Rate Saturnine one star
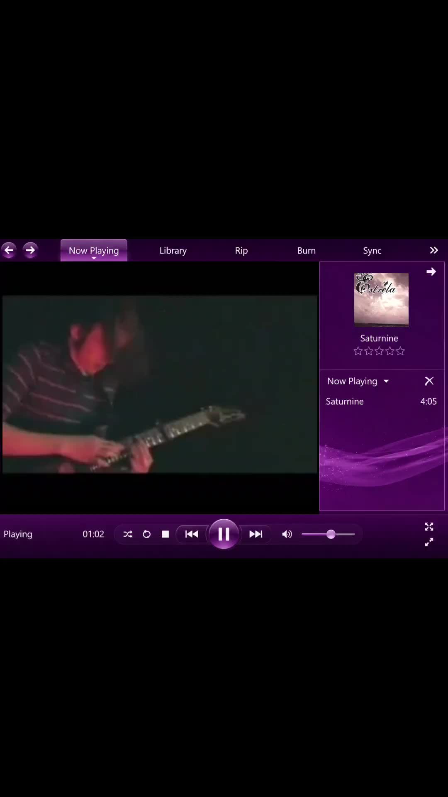The image size is (448, 797). tap(358, 352)
